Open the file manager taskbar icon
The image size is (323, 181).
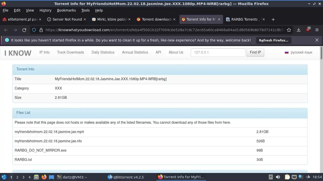point(36,177)
